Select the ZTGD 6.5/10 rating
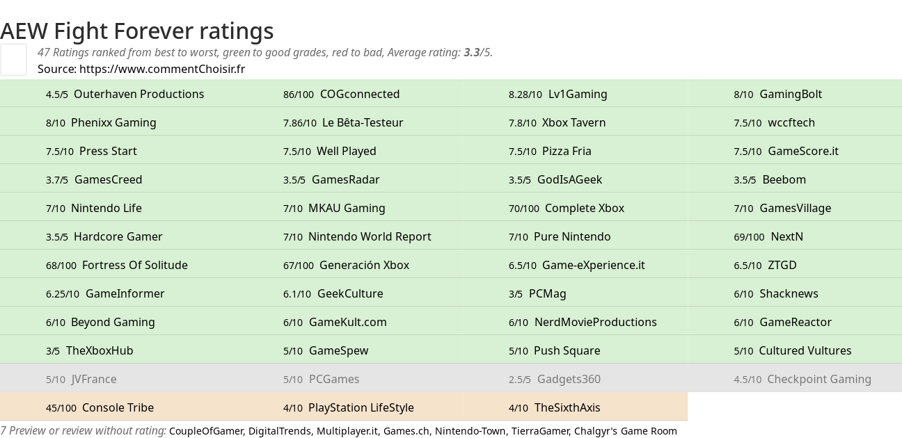This screenshot has height=438, width=902. [765, 265]
